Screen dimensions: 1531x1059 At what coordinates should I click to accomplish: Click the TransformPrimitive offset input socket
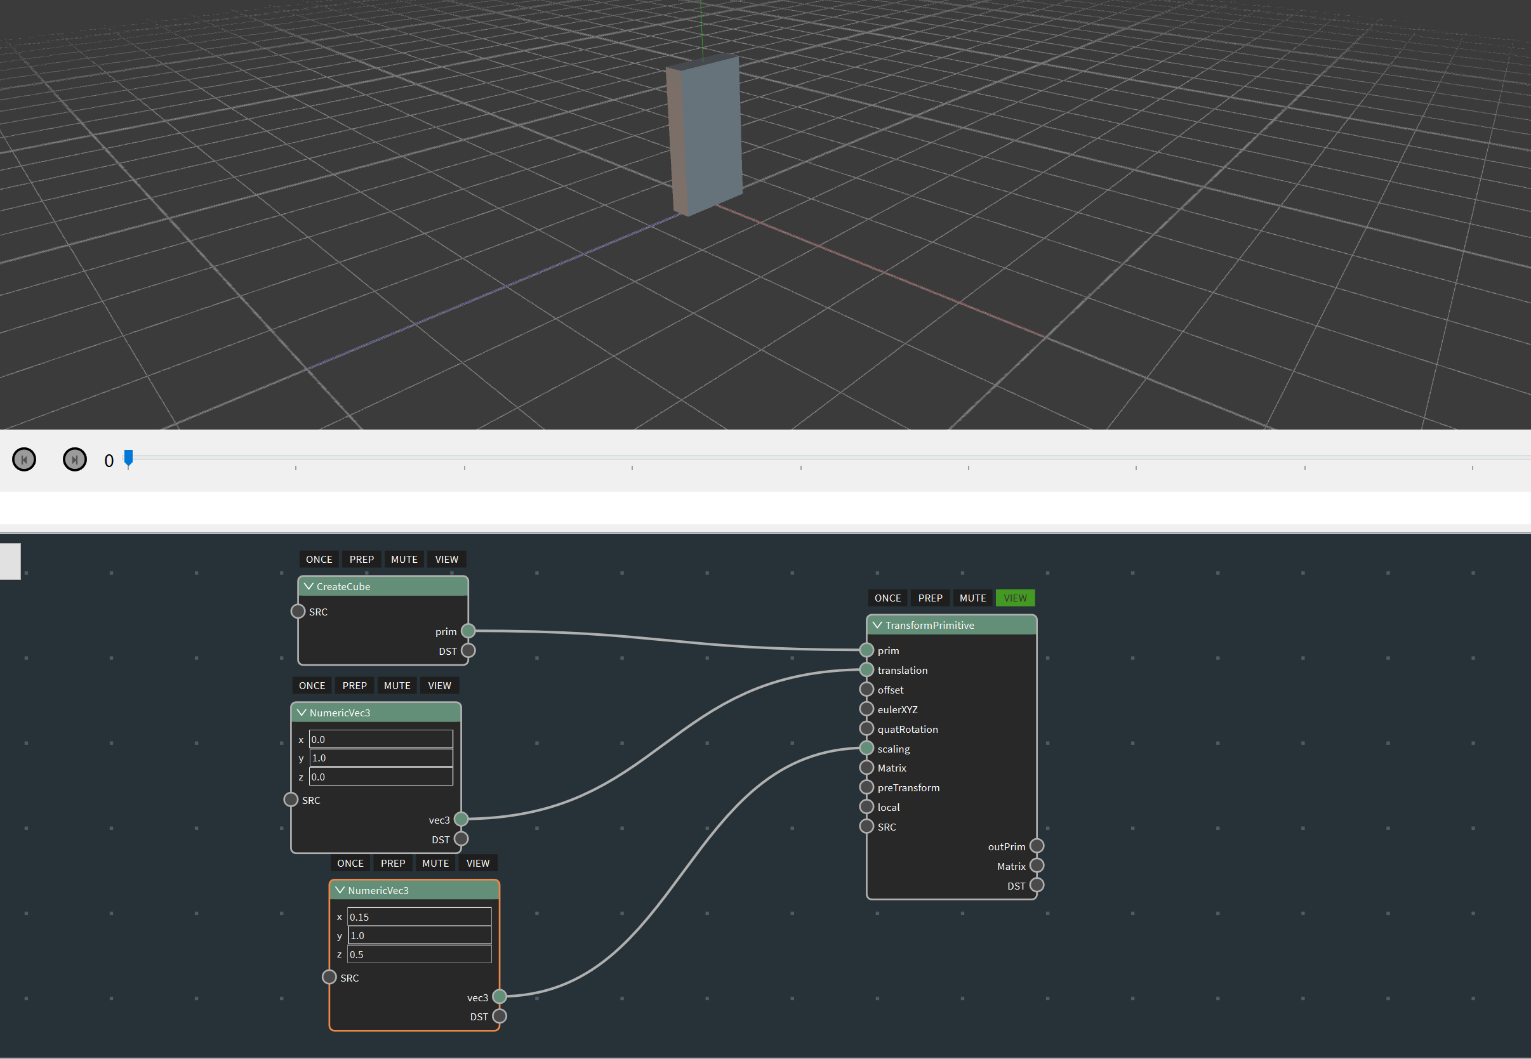pyautogui.click(x=866, y=690)
